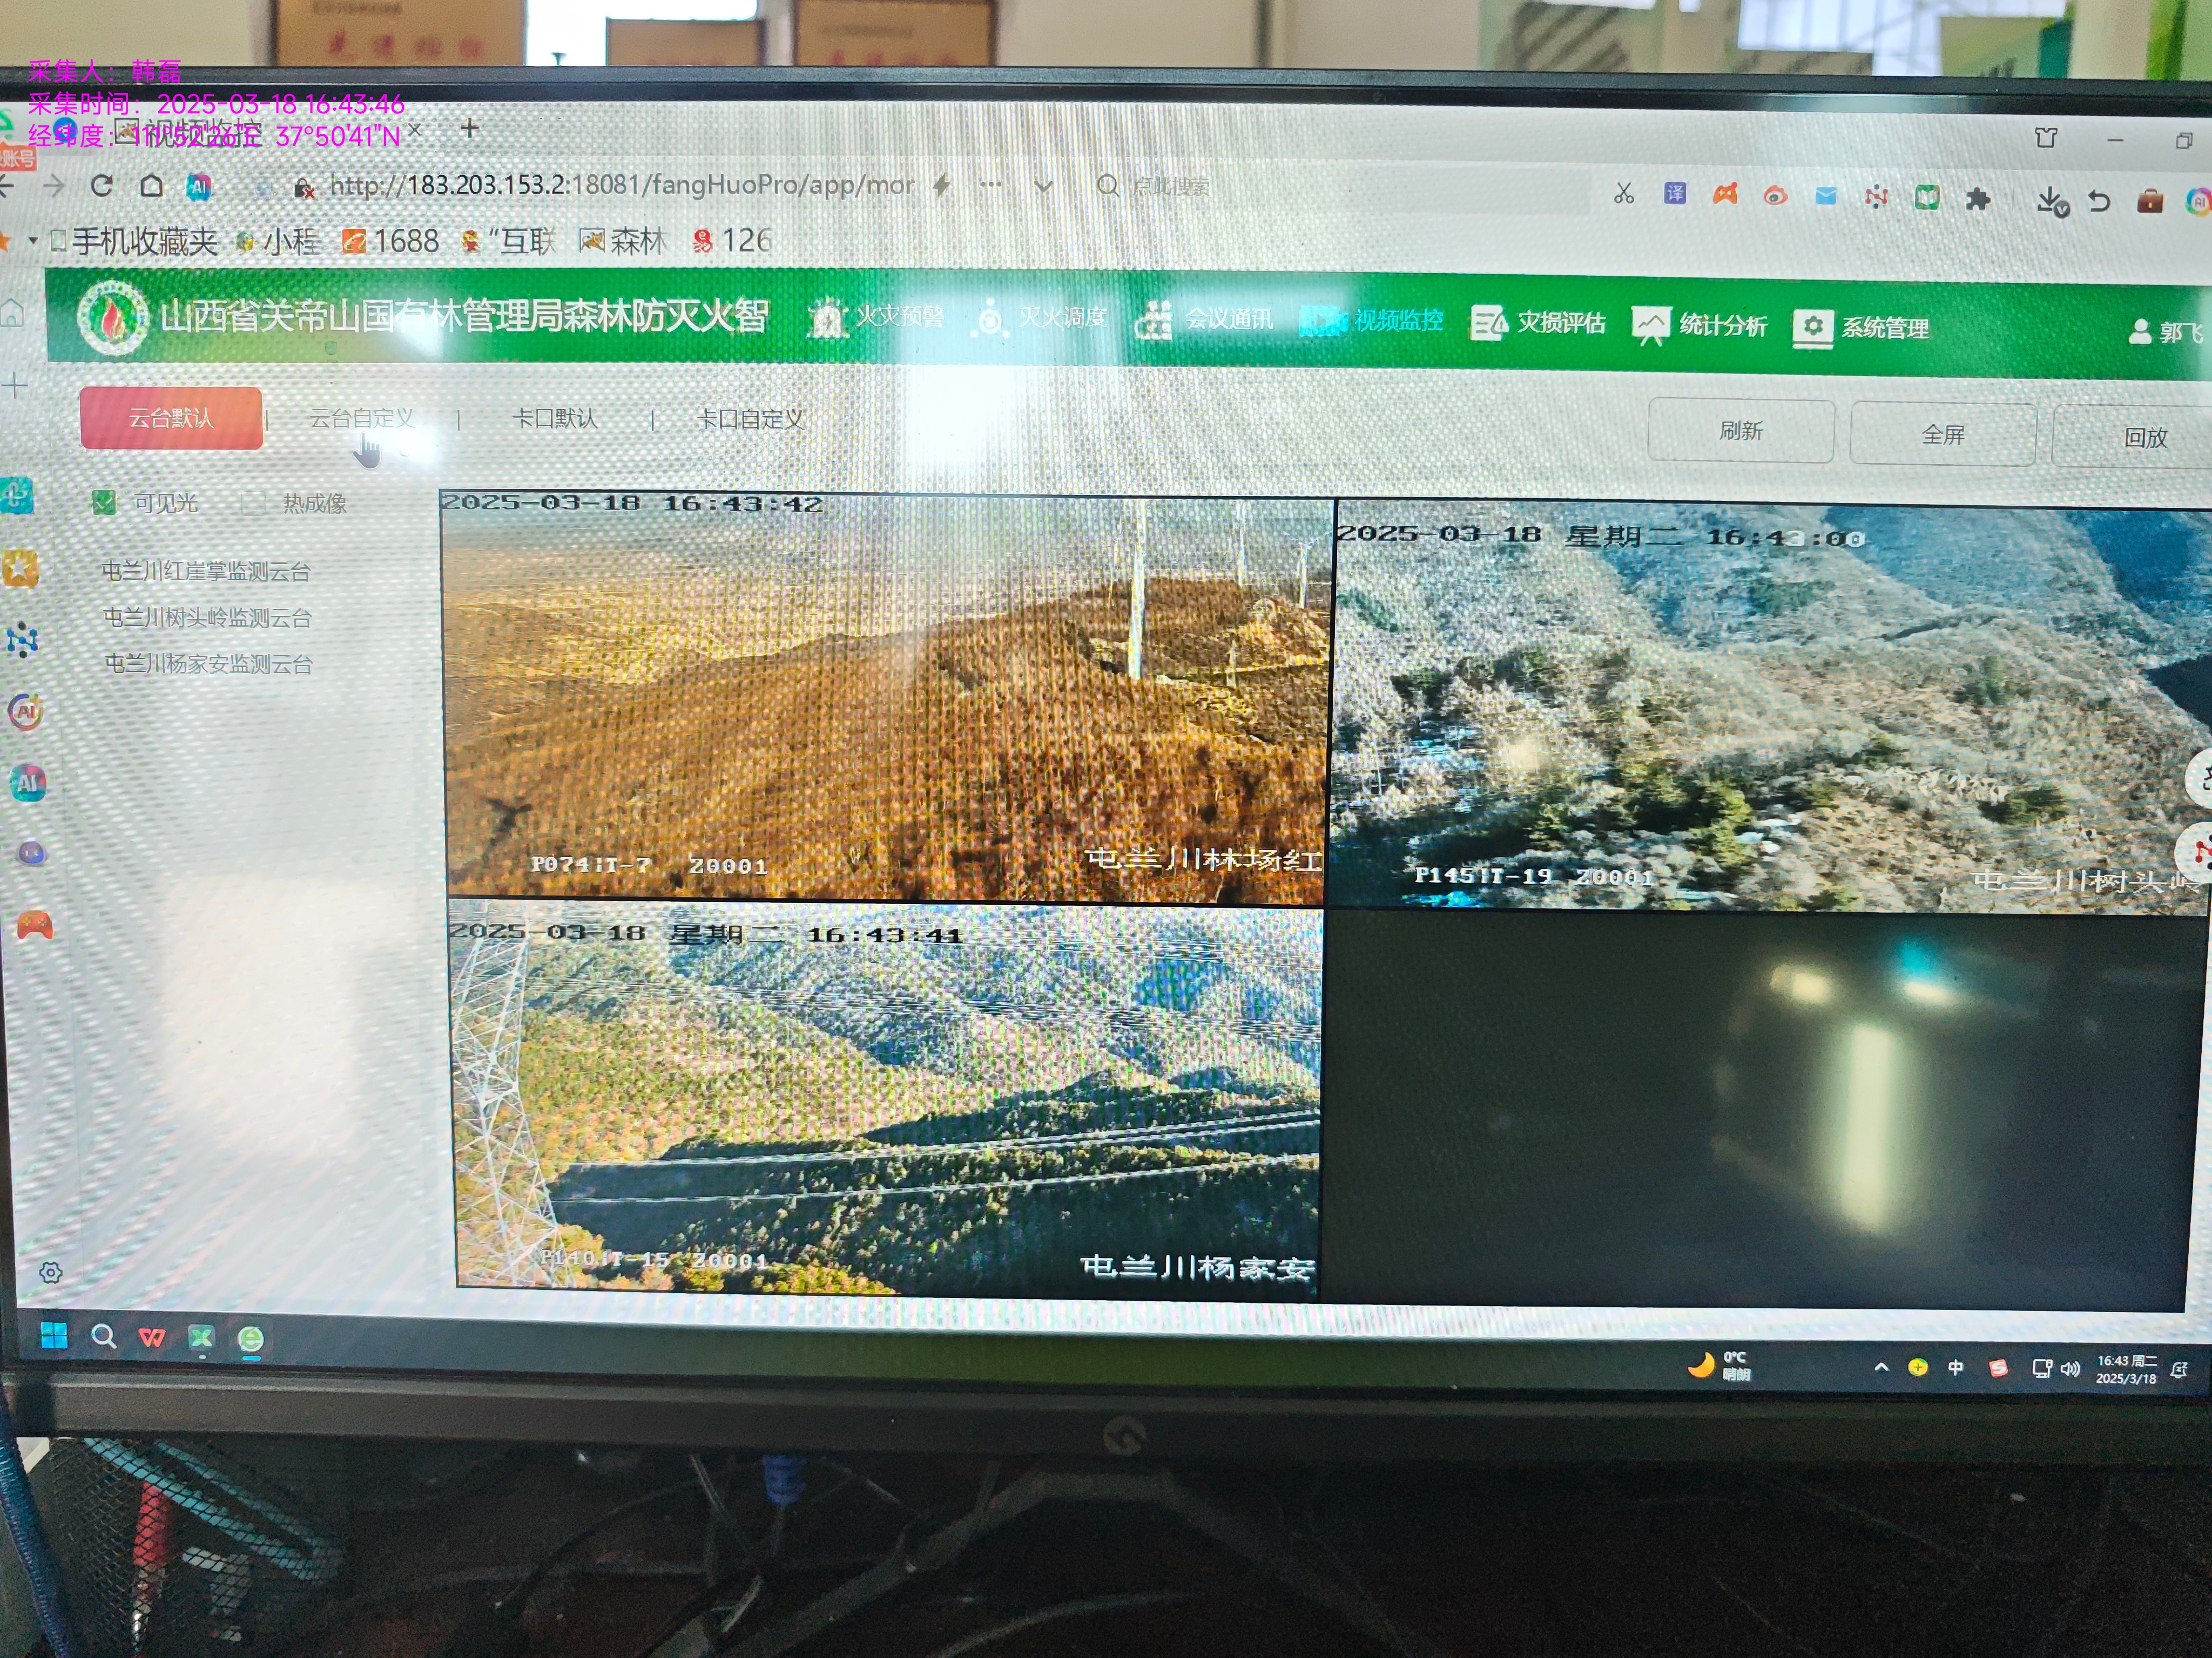This screenshot has width=2212, height=1658.
Task: Click the browser reload icon
Action: coord(102,186)
